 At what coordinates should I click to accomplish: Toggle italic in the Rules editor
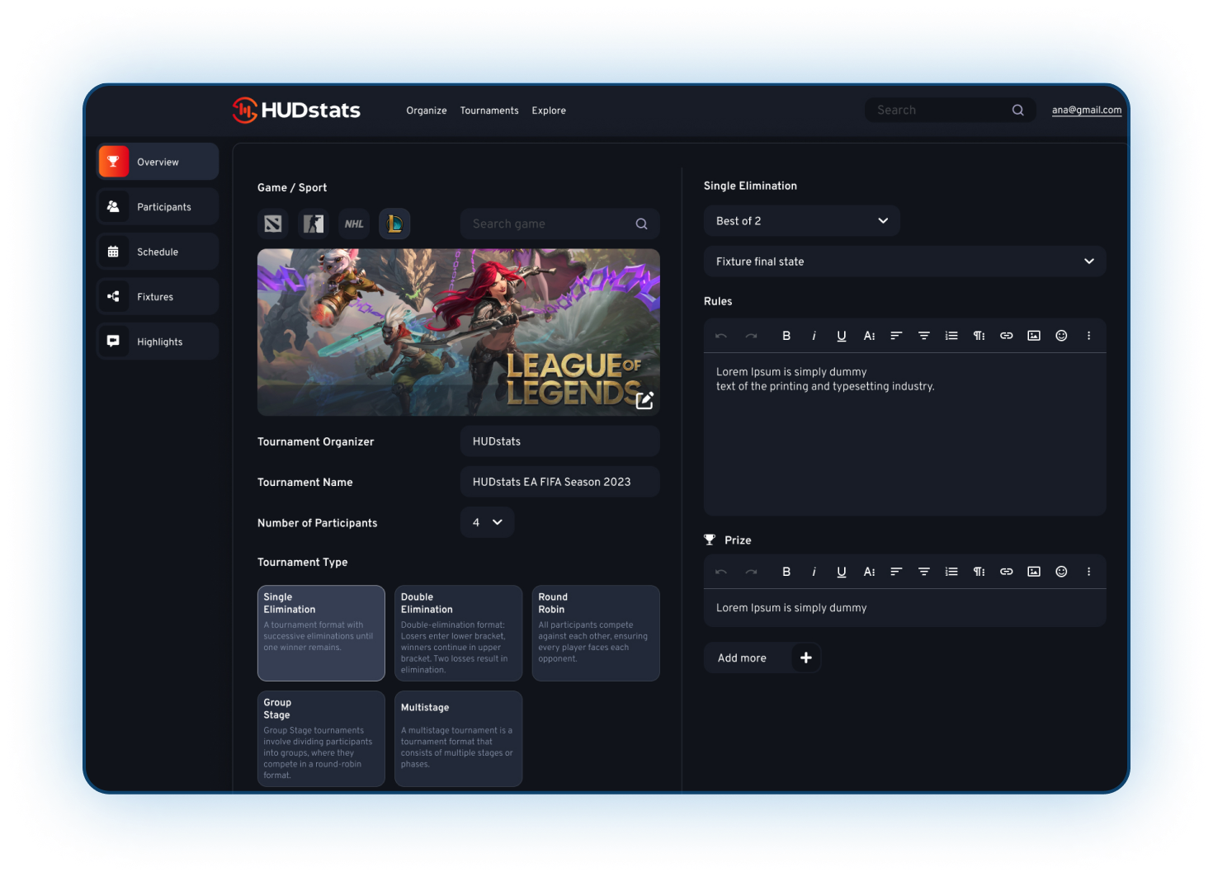[x=814, y=336]
